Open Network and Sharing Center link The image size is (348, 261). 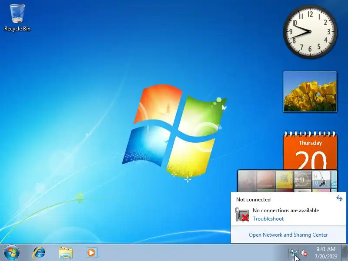tap(288, 235)
